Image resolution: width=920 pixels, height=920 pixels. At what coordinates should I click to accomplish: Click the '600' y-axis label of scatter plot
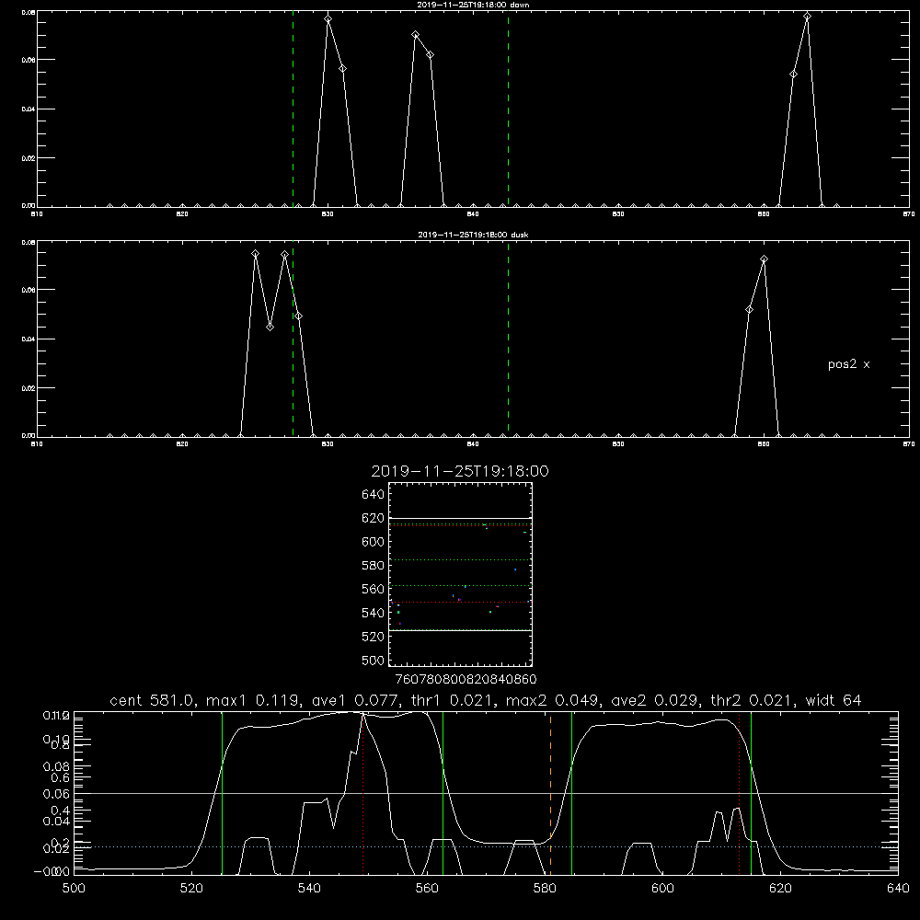click(374, 542)
